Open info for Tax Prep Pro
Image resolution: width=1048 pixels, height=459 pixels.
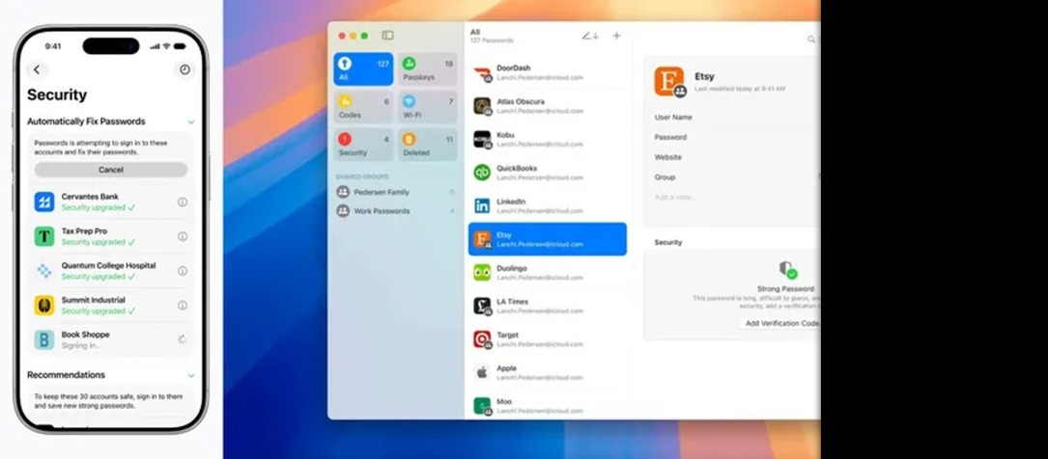click(x=183, y=236)
